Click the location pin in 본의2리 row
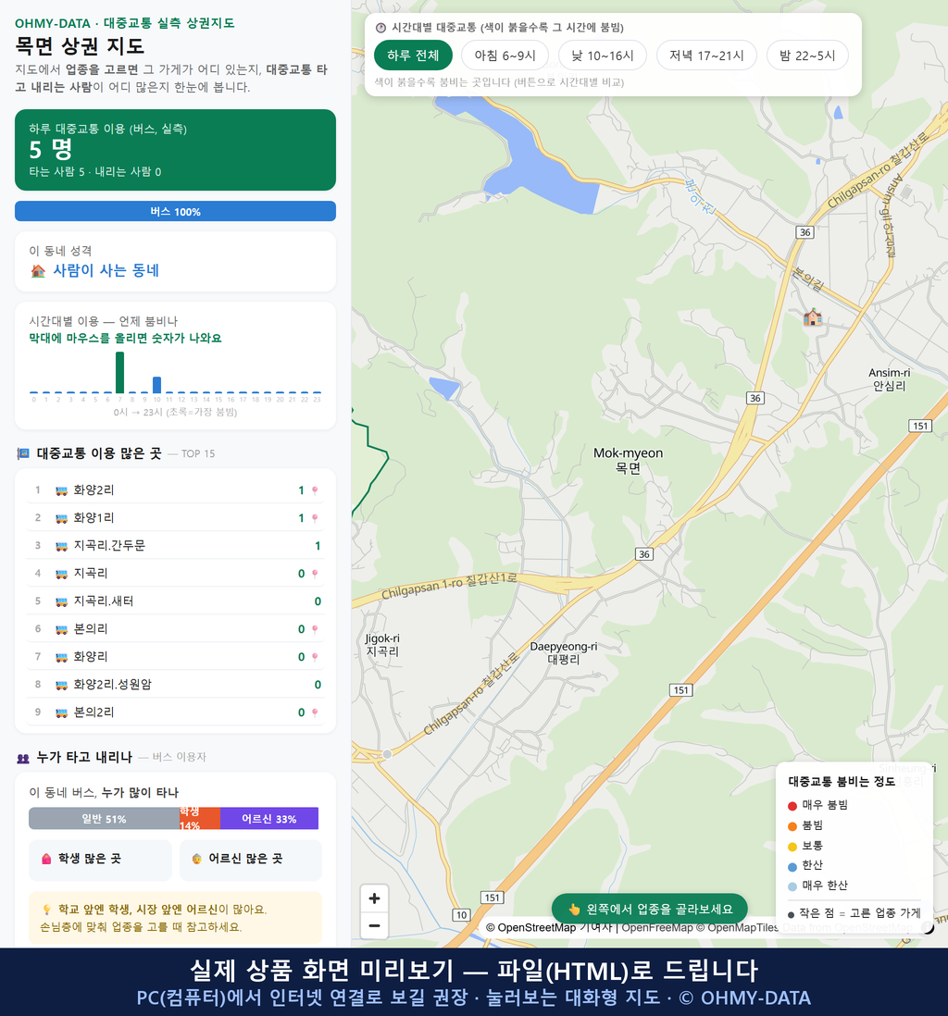Image resolution: width=948 pixels, height=1016 pixels. pyautogui.click(x=315, y=712)
